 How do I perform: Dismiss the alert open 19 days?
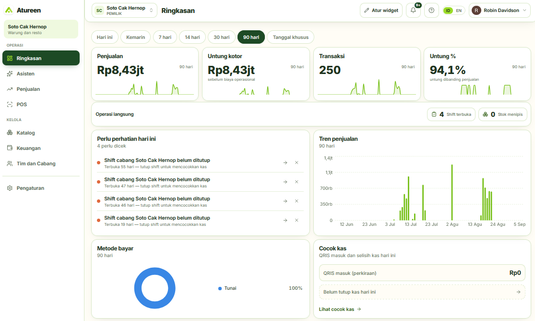coord(297,220)
